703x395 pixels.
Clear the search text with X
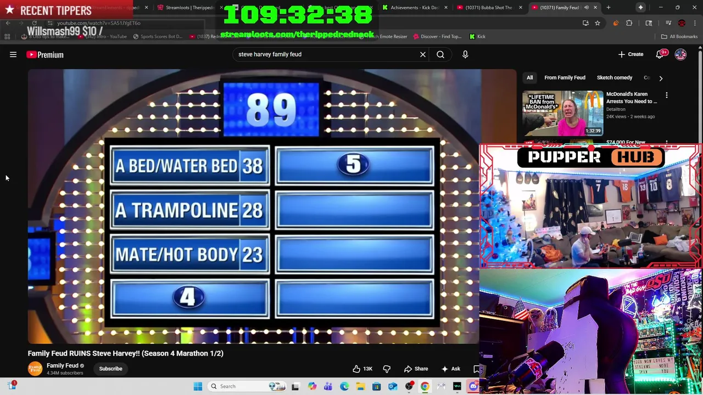coord(423,54)
